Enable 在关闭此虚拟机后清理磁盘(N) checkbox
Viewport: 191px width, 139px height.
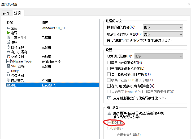click(109, 86)
